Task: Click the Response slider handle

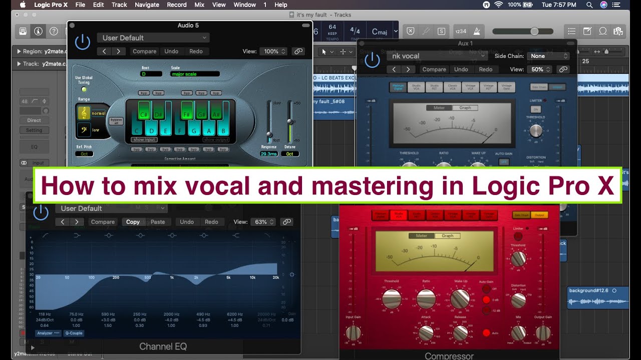Action: click(269, 134)
